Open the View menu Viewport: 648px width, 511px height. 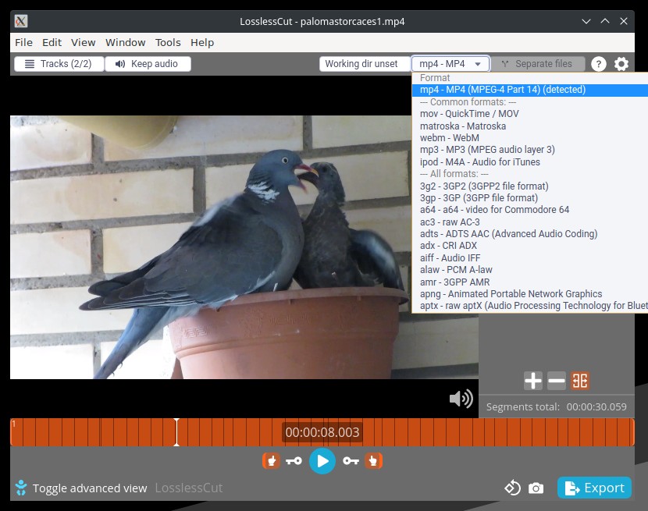point(83,43)
